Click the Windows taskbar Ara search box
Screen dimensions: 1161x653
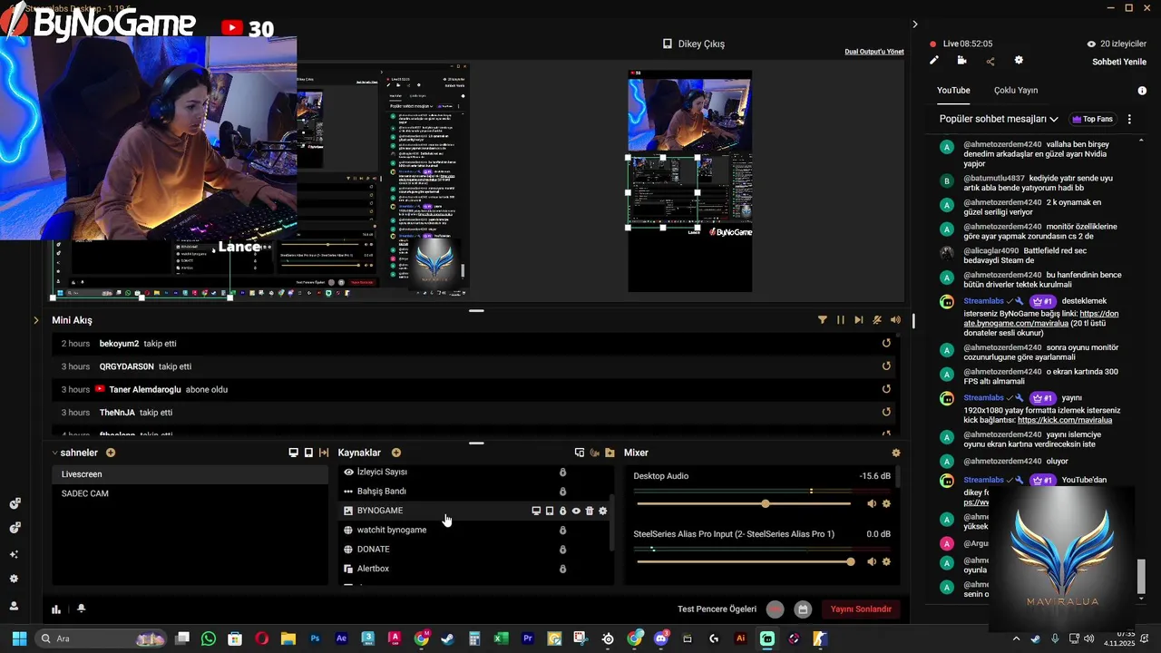pyautogui.click(x=101, y=638)
